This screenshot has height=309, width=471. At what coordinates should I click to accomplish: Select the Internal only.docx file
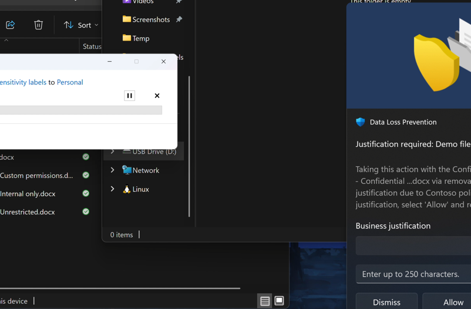pyautogui.click(x=27, y=193)
